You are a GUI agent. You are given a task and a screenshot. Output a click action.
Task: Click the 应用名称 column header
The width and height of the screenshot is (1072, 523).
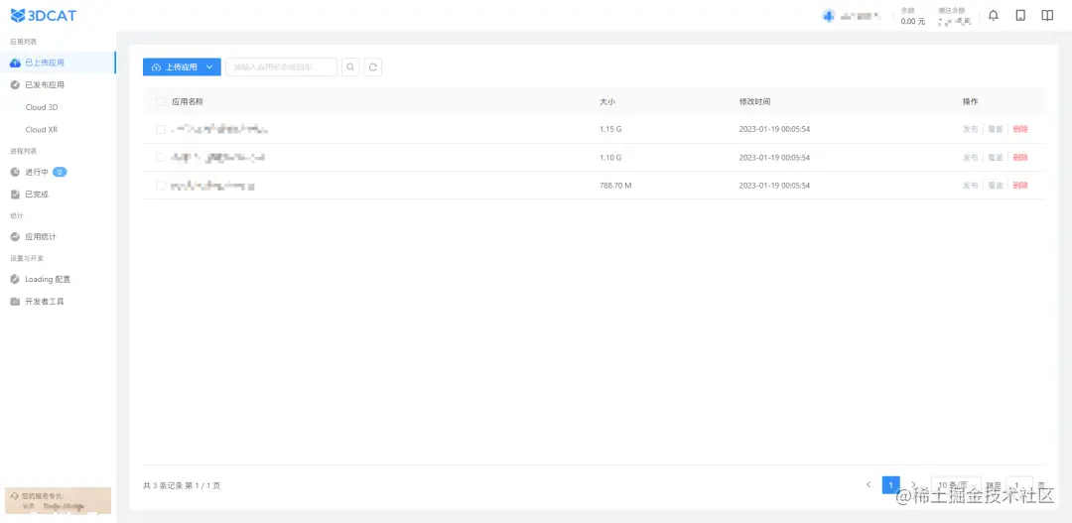[x=188, y=101]
